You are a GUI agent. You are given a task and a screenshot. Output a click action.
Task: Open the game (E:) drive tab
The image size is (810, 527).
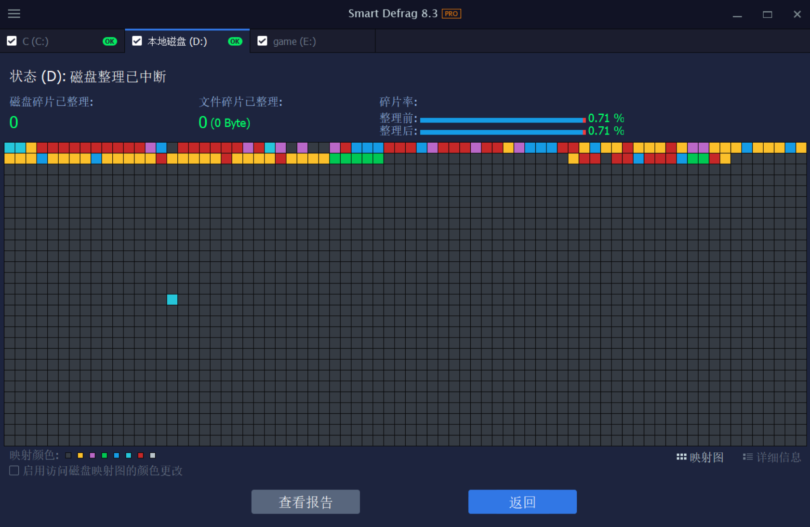pos(313,41)
